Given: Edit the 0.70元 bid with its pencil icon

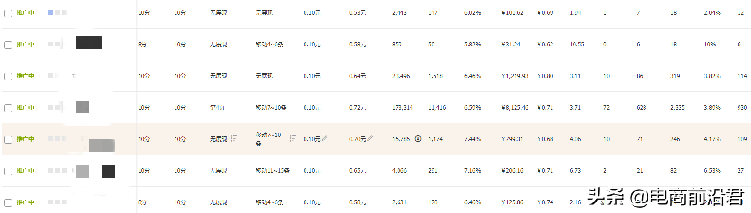Looking at the screenshot, I should coord(370,138).
